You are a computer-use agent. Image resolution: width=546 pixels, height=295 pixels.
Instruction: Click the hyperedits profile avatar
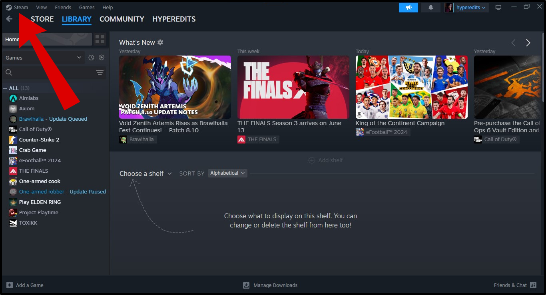(449, 8)
